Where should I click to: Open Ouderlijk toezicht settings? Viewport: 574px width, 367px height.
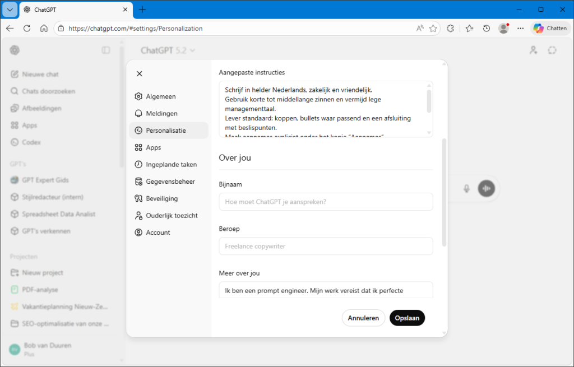pyautogui.click(x=169, y=216)
